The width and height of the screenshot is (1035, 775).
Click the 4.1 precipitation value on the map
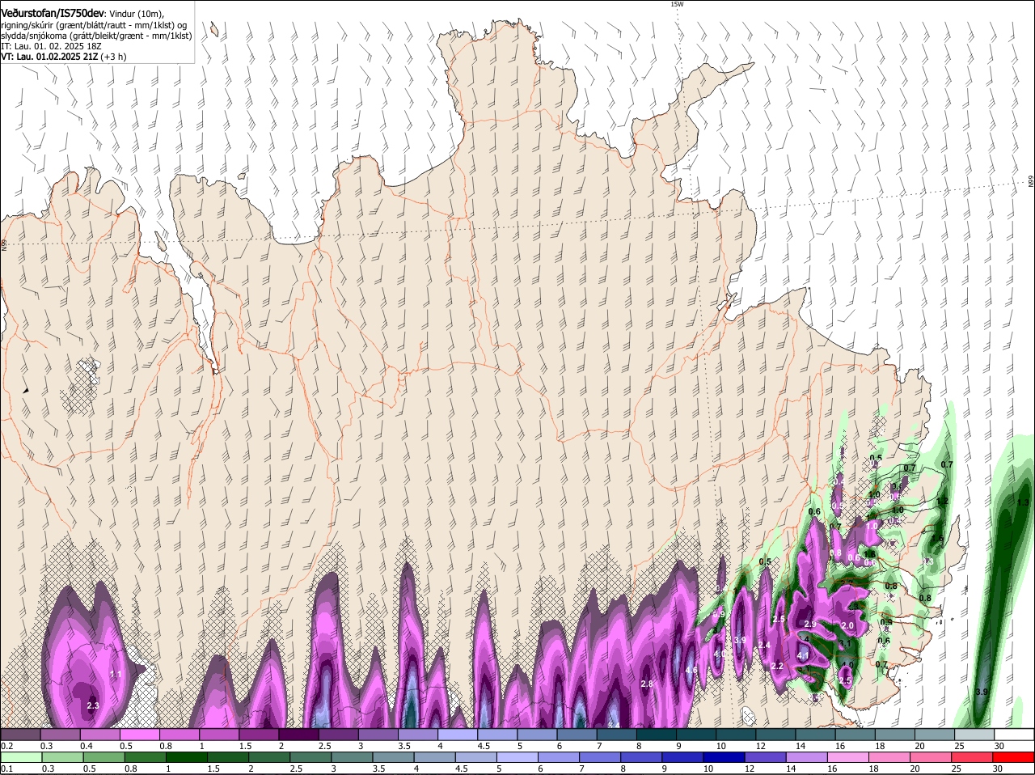click(803, 655)
